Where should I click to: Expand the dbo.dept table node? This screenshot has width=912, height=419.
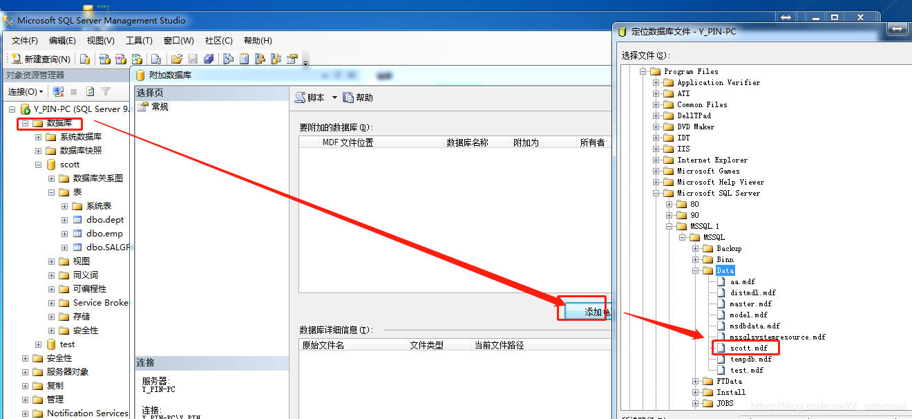pyautogui.click(x=65, y=220)
